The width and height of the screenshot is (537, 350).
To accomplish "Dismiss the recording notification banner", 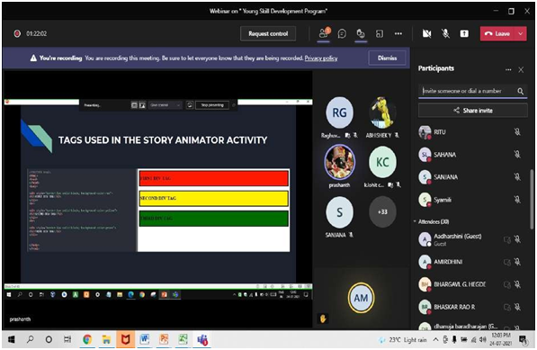I will click(x=388, y=58).
